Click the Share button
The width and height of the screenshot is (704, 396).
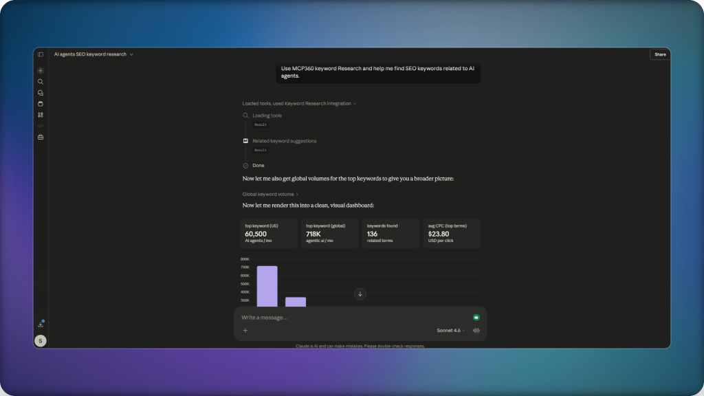pos(660,54)
